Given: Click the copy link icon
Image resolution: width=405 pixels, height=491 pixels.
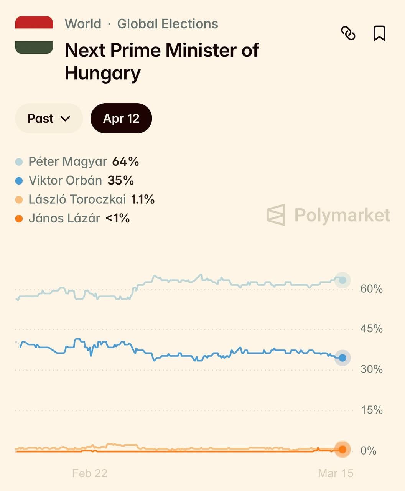Looking at the screenshot, I should pyautogui.click(x=348, y=33).
